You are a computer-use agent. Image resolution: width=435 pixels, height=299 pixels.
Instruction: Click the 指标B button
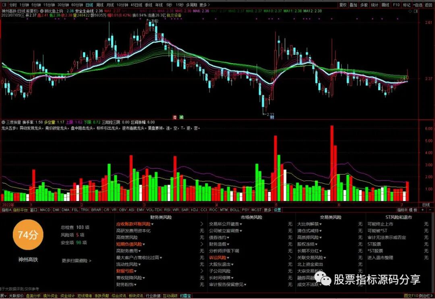pyautogui.click(x=402, y=210)
